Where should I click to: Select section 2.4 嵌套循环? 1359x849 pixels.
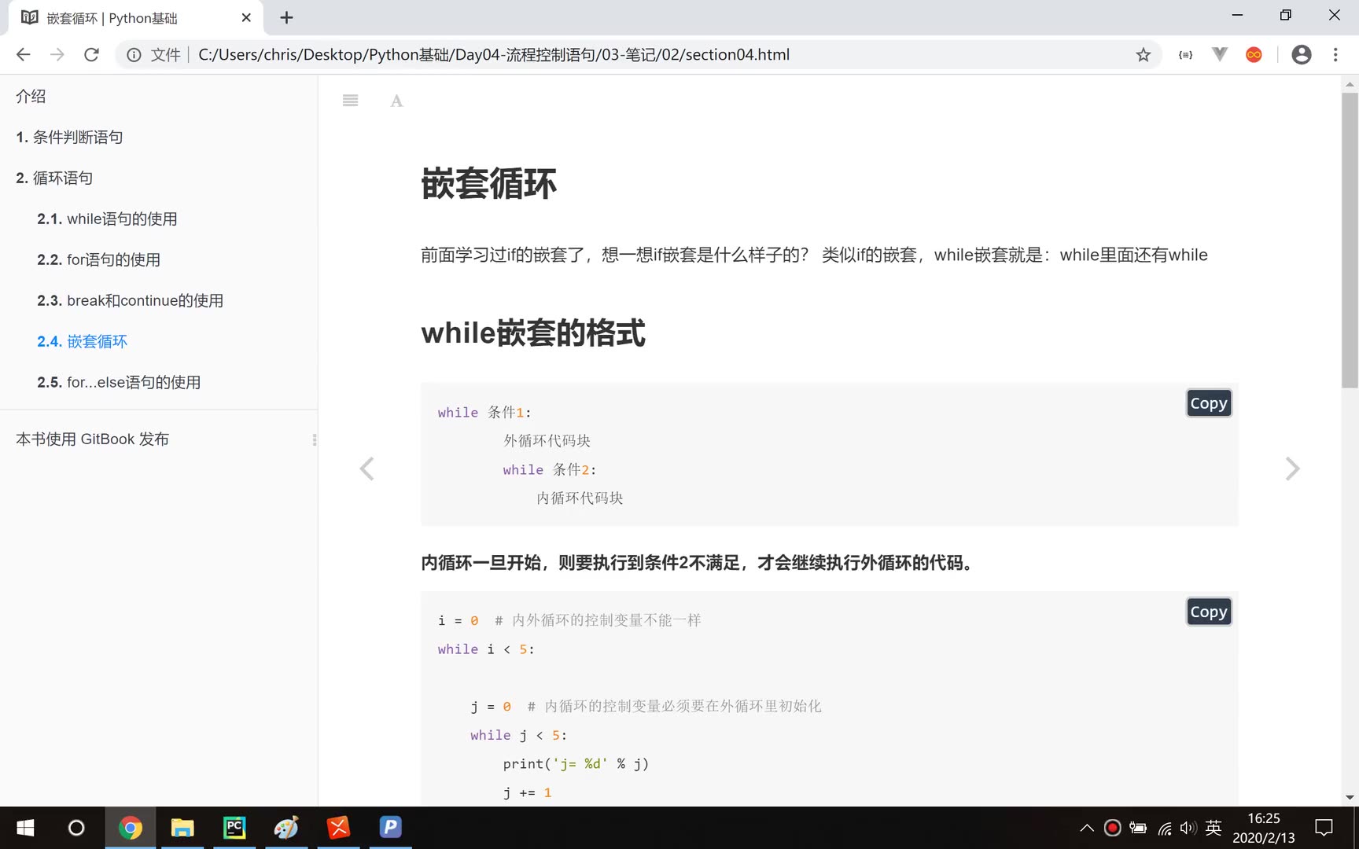(x=82, y=342)
